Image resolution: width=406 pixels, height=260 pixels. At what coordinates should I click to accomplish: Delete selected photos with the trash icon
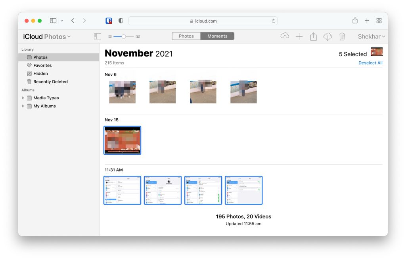342,36
